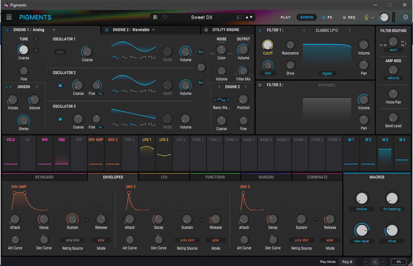
Task: Select the sine waveform for Oscillator 1
Action: click(115, 57)
